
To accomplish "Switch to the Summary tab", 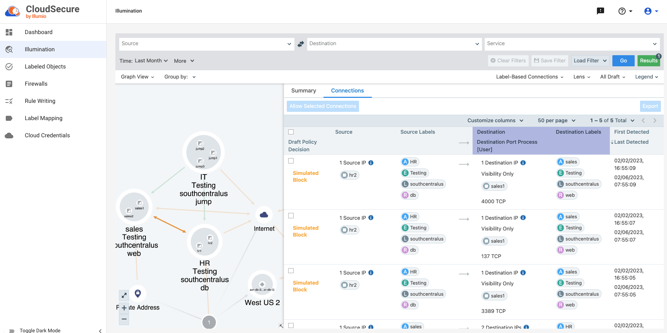I will (x=303, y=90).
